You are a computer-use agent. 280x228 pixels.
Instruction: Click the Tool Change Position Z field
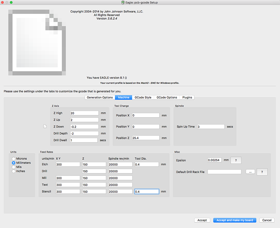[146, 138]
